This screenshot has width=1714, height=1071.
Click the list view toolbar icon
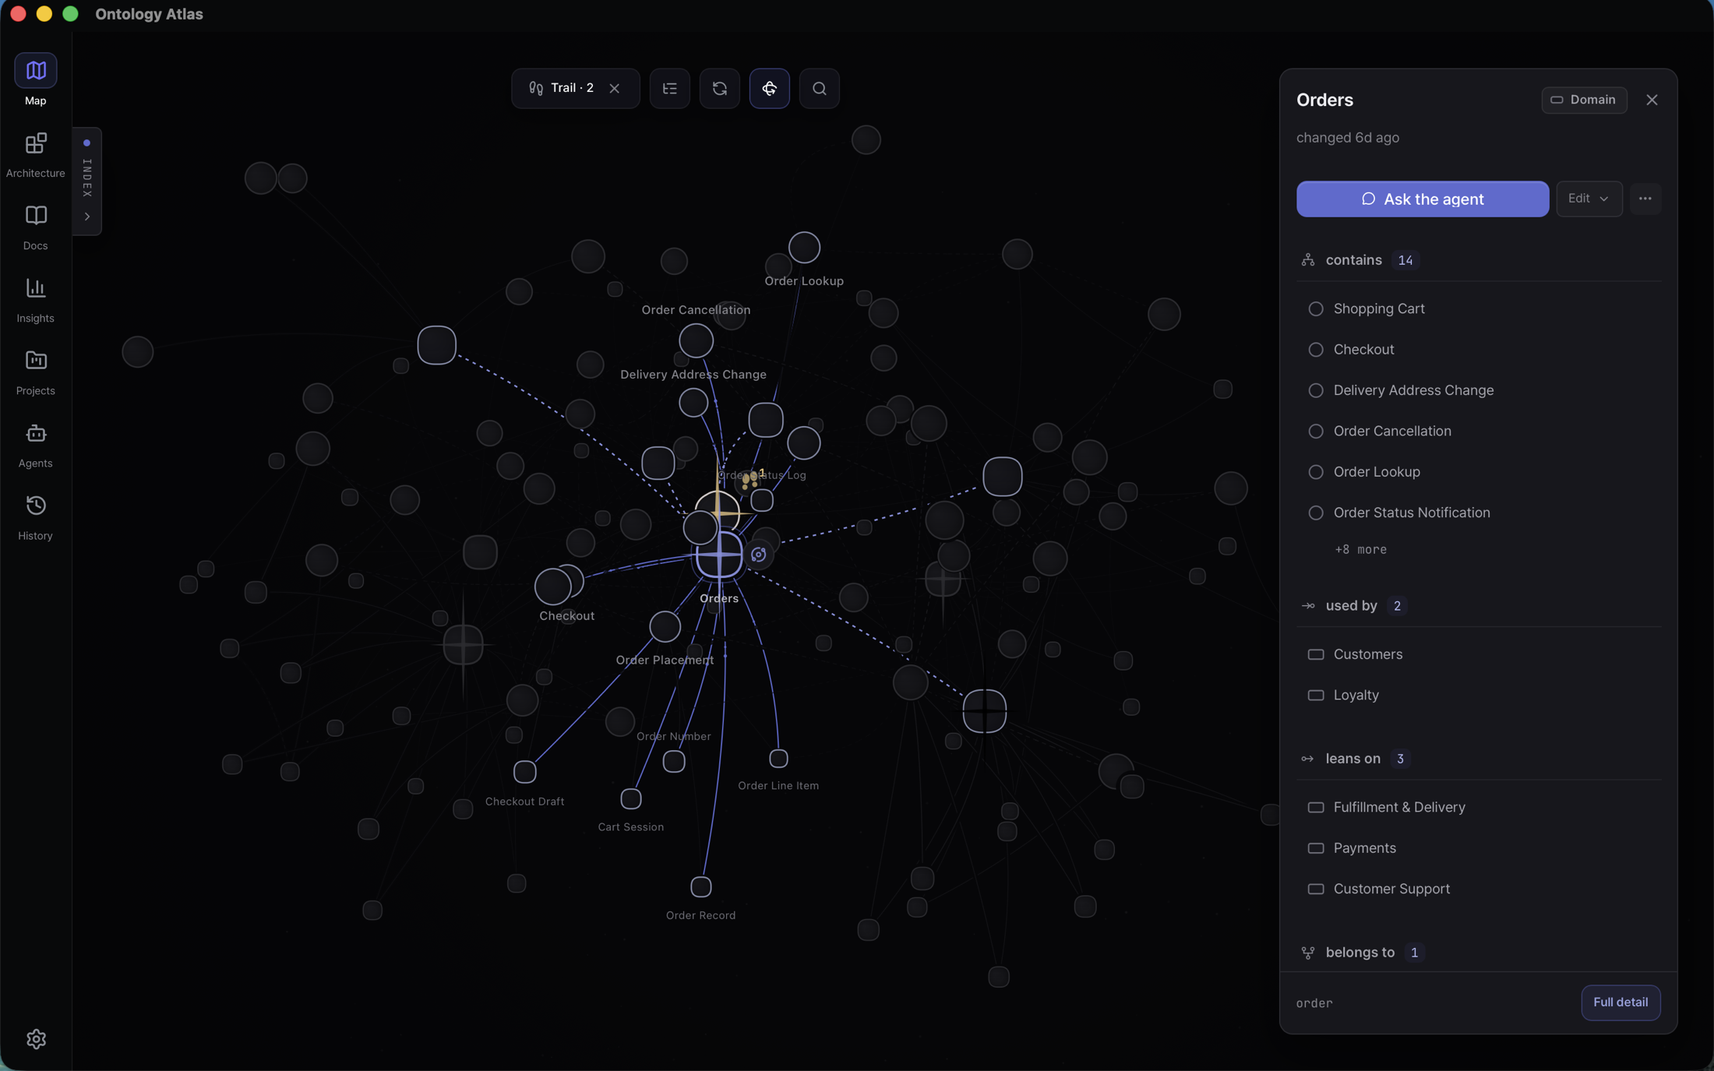pos(669,88)
